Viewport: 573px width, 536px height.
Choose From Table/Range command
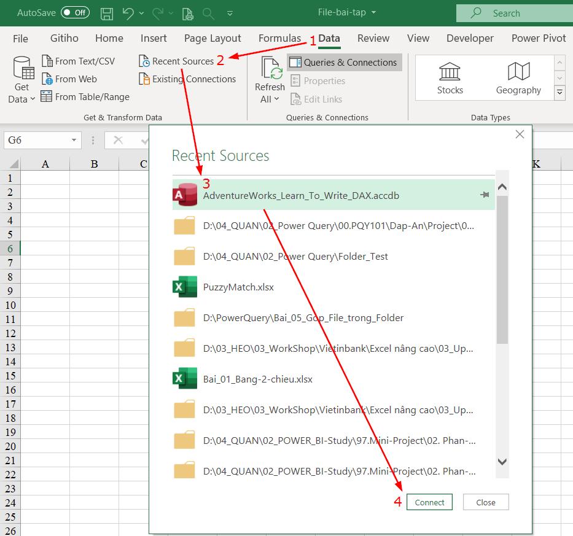click(85, 97)
